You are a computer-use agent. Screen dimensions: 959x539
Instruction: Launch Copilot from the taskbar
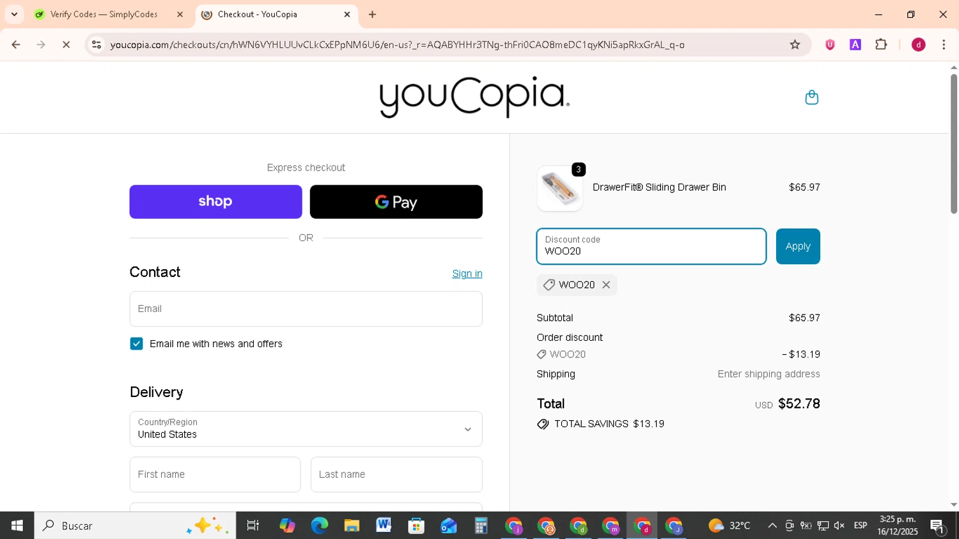click(287, 526)
